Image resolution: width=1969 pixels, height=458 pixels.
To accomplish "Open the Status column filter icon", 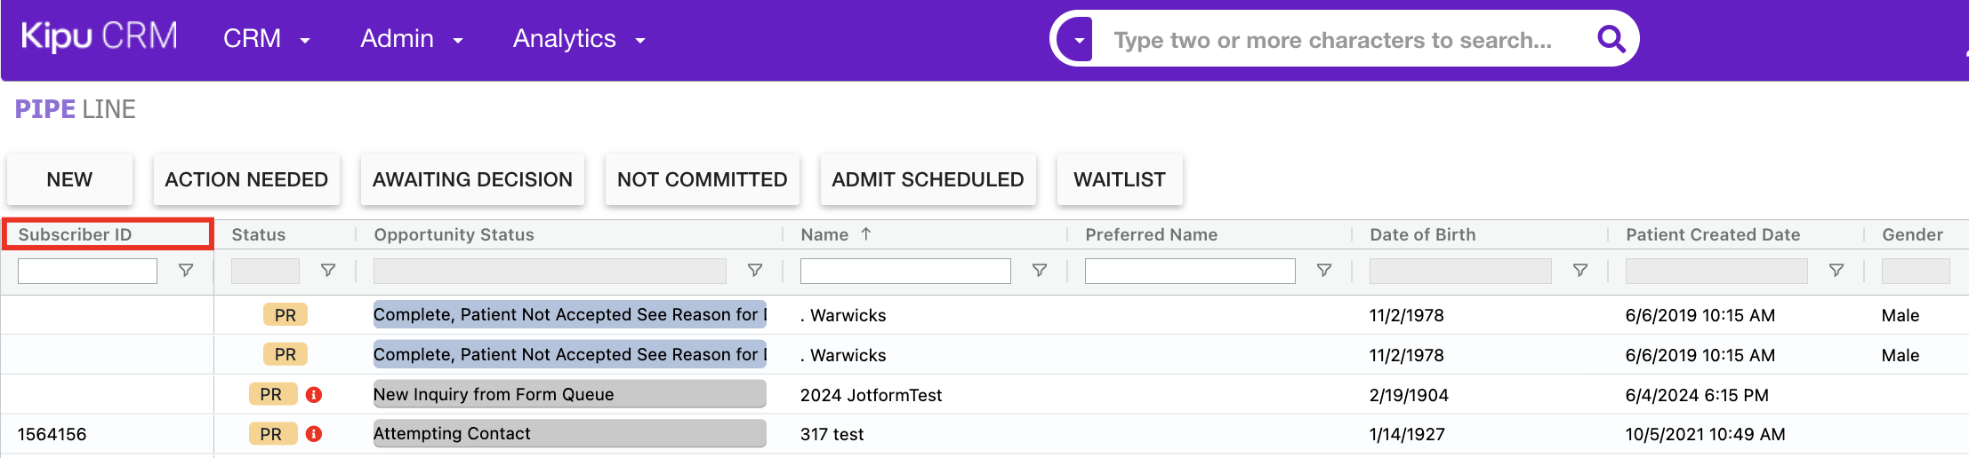I will click(328, 271).
